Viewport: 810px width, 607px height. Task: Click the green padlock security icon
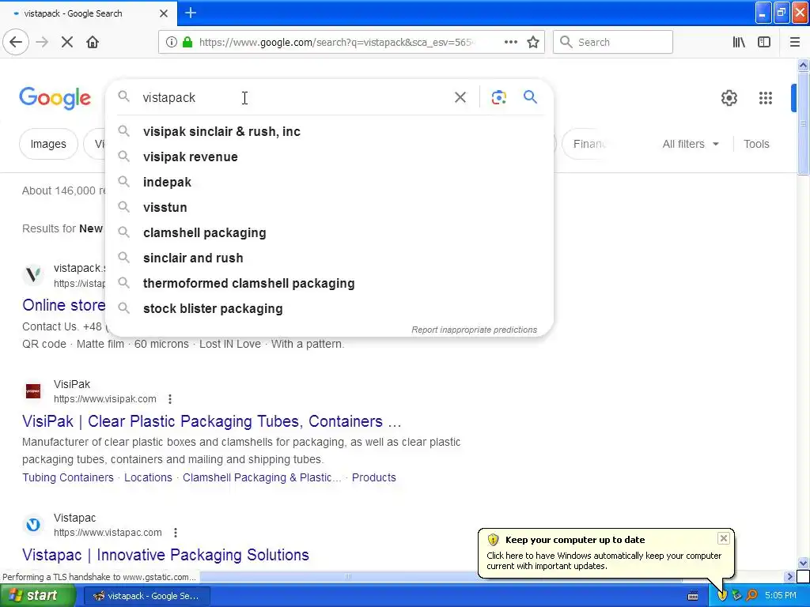point(187,43)
